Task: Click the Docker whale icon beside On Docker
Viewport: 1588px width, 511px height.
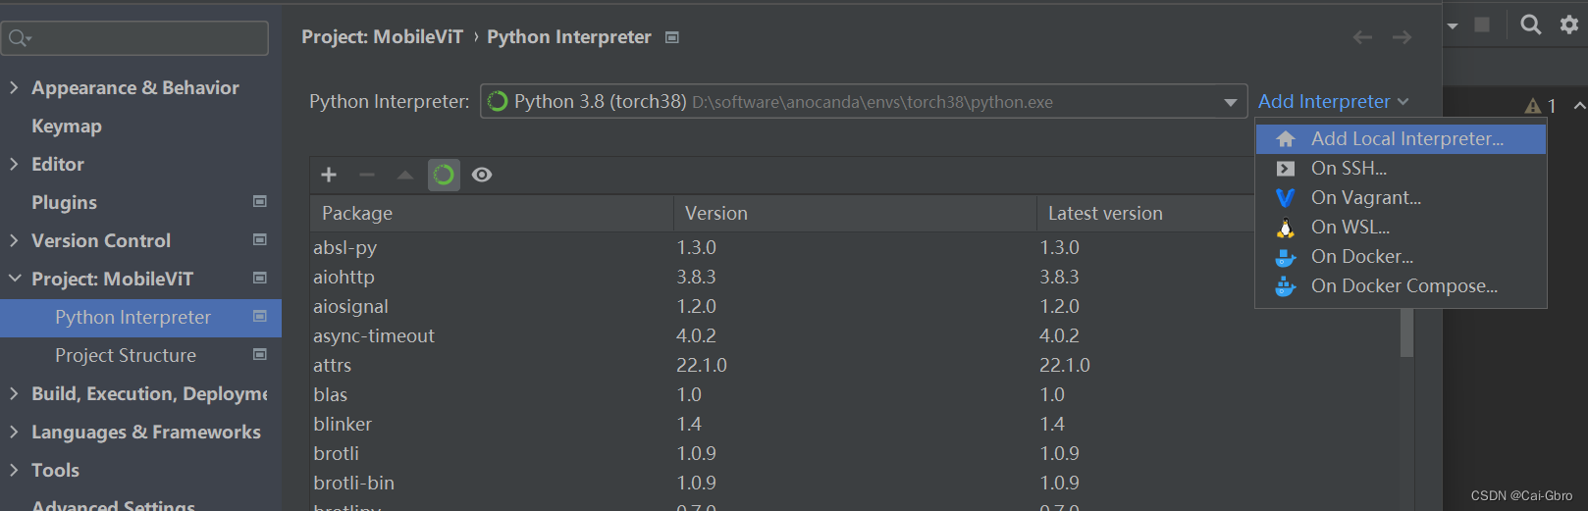Action: click(1286, 257)
